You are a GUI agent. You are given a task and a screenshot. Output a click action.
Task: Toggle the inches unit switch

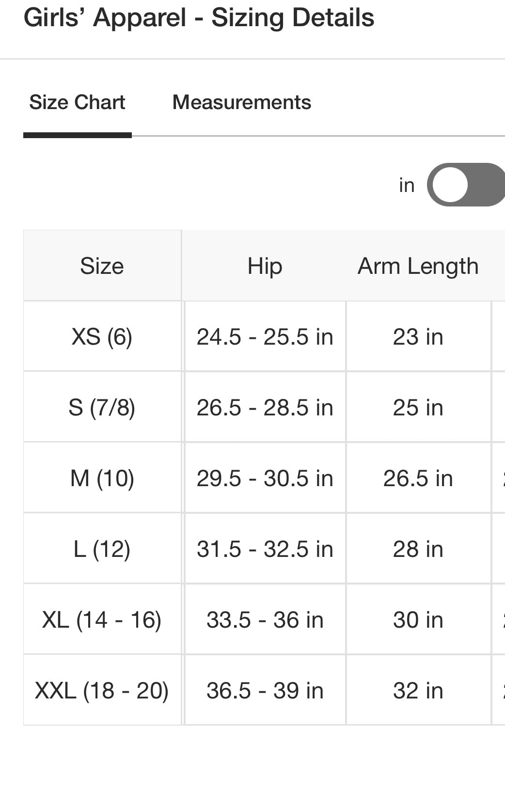pyautogui.click(x=466, y=185)
